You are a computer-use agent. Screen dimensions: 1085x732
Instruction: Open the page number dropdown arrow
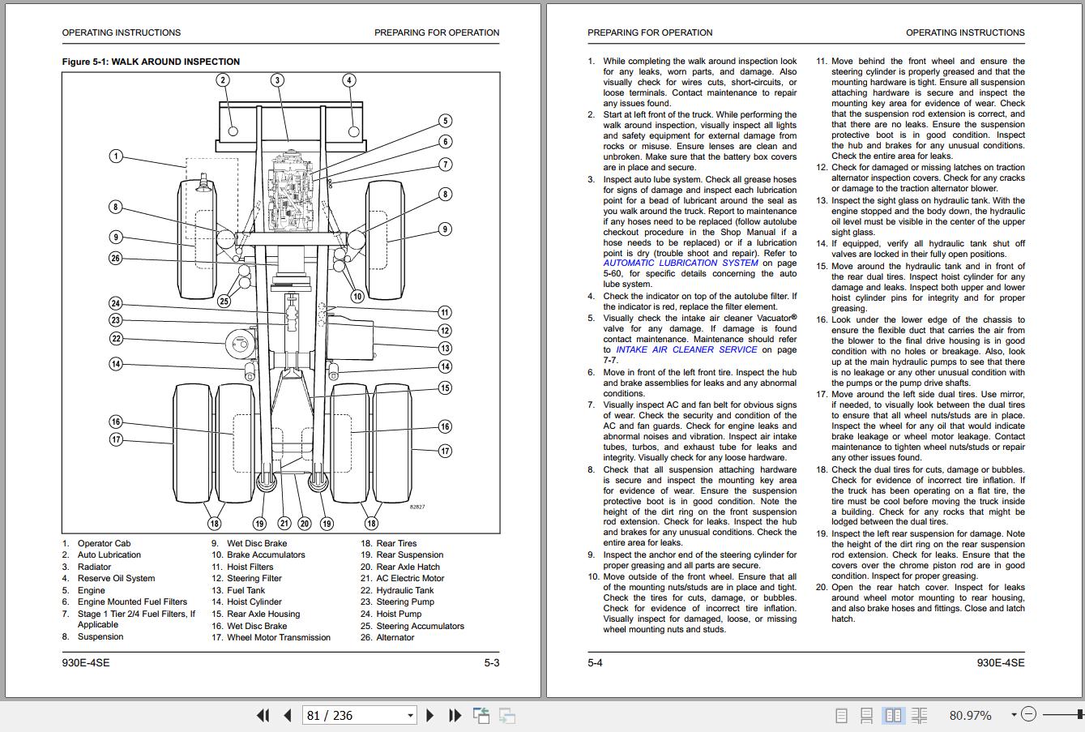click(x=410, y=715)
